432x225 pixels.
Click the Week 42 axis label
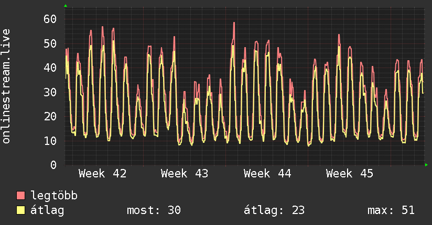[x=102, y=174]
